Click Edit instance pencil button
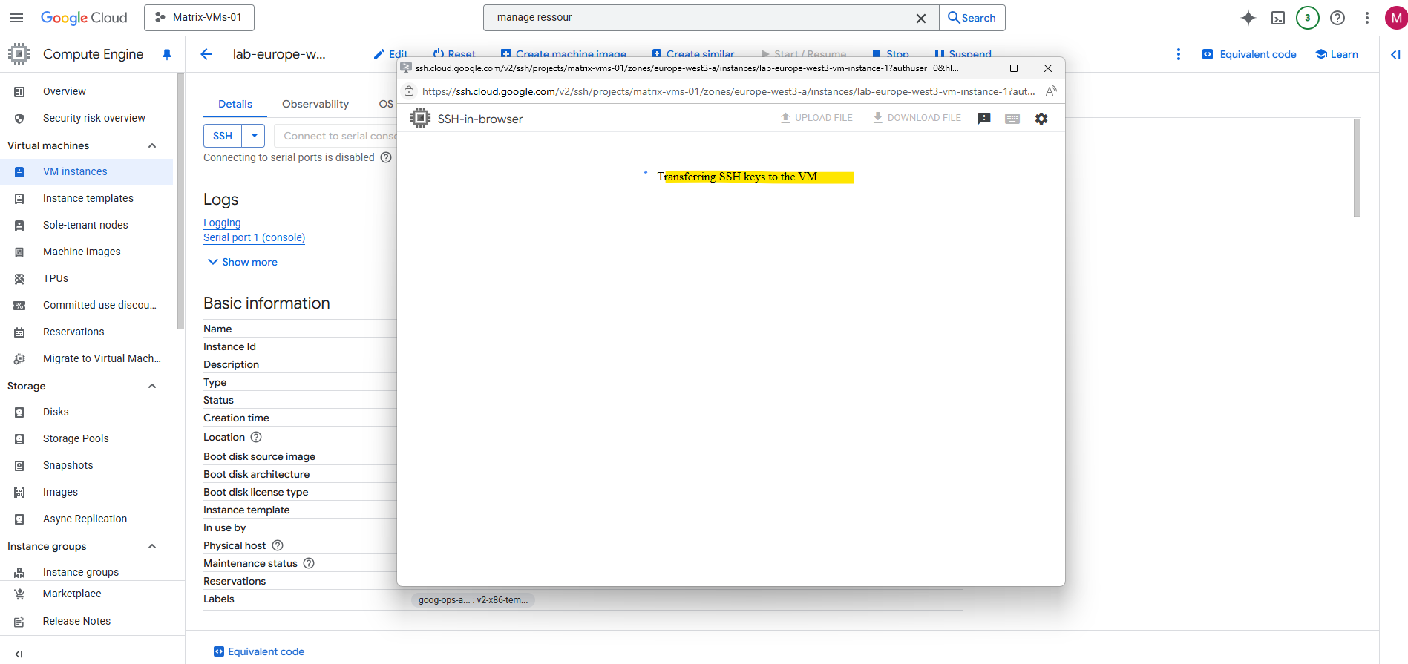The image size is (1408, 664). [x=391, y=54]
